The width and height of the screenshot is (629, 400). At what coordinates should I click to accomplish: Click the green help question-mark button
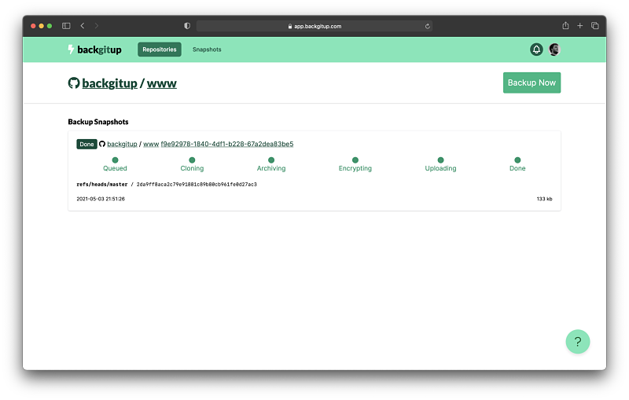pos(577,342)
